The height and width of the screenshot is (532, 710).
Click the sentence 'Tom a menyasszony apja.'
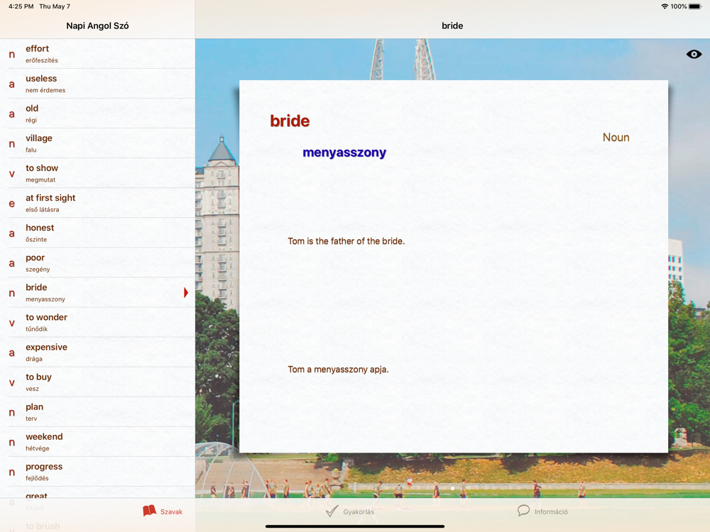coord(338,369)
